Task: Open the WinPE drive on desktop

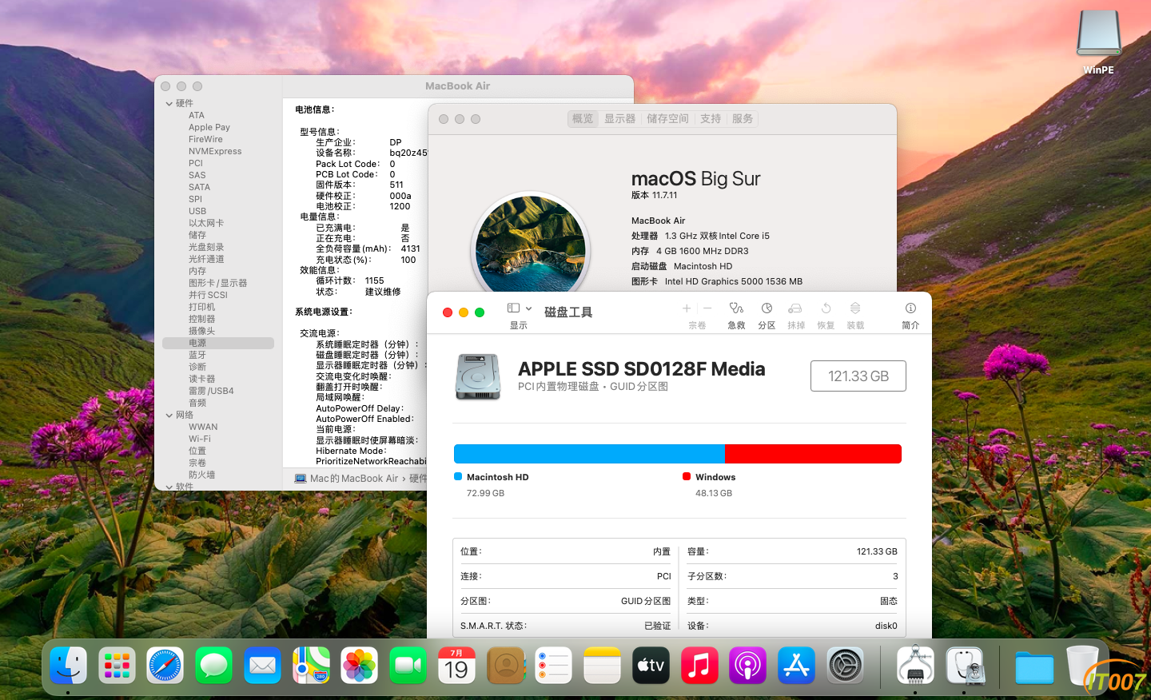Action: [x=1099, y=42]
